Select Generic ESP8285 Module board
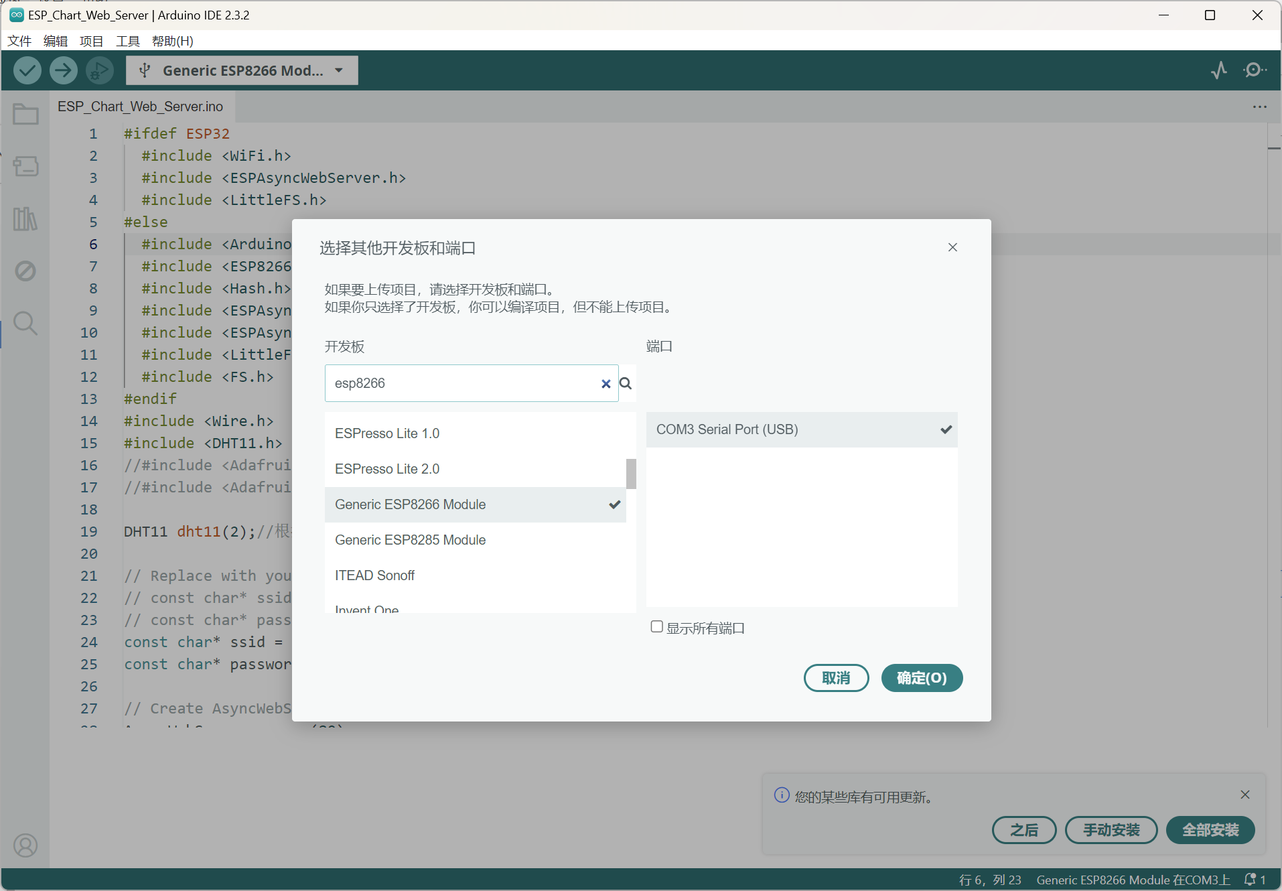This screenshot has height=891, width=1282. pyautogui.click(x=410, y=540)
